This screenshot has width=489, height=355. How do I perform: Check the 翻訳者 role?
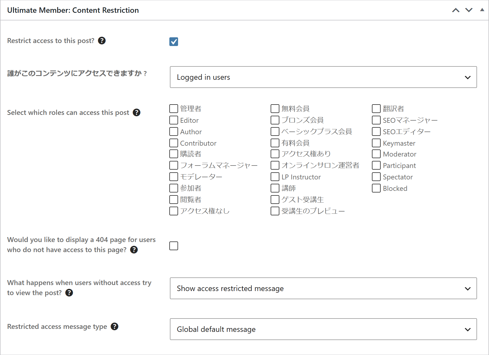tap(376, 109)
